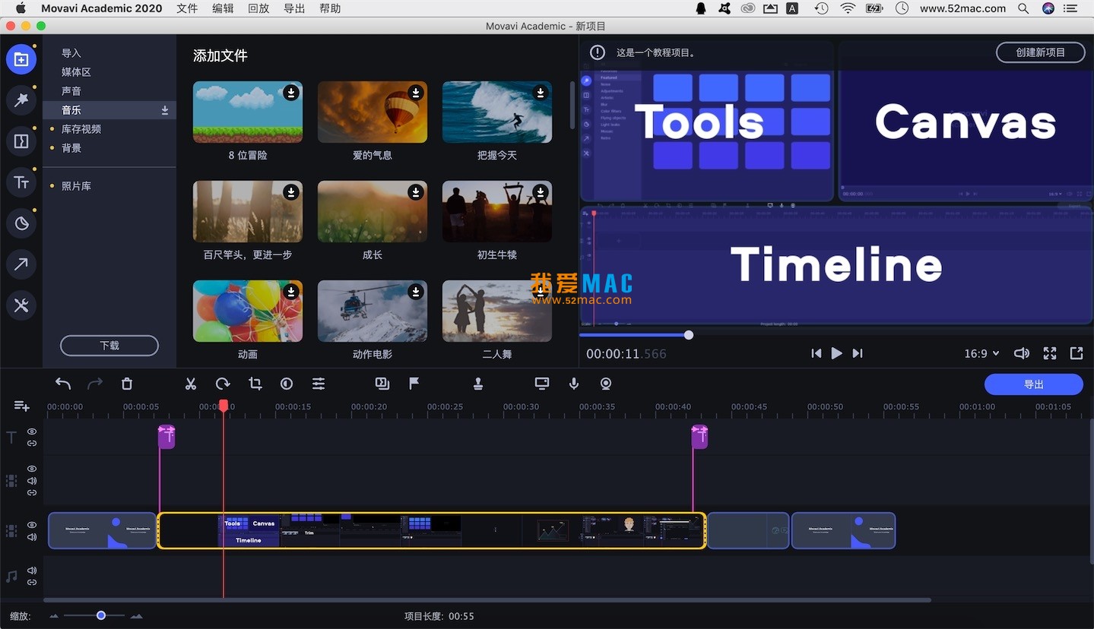Open the 16:9 aspect ratio dropdown

981,353
